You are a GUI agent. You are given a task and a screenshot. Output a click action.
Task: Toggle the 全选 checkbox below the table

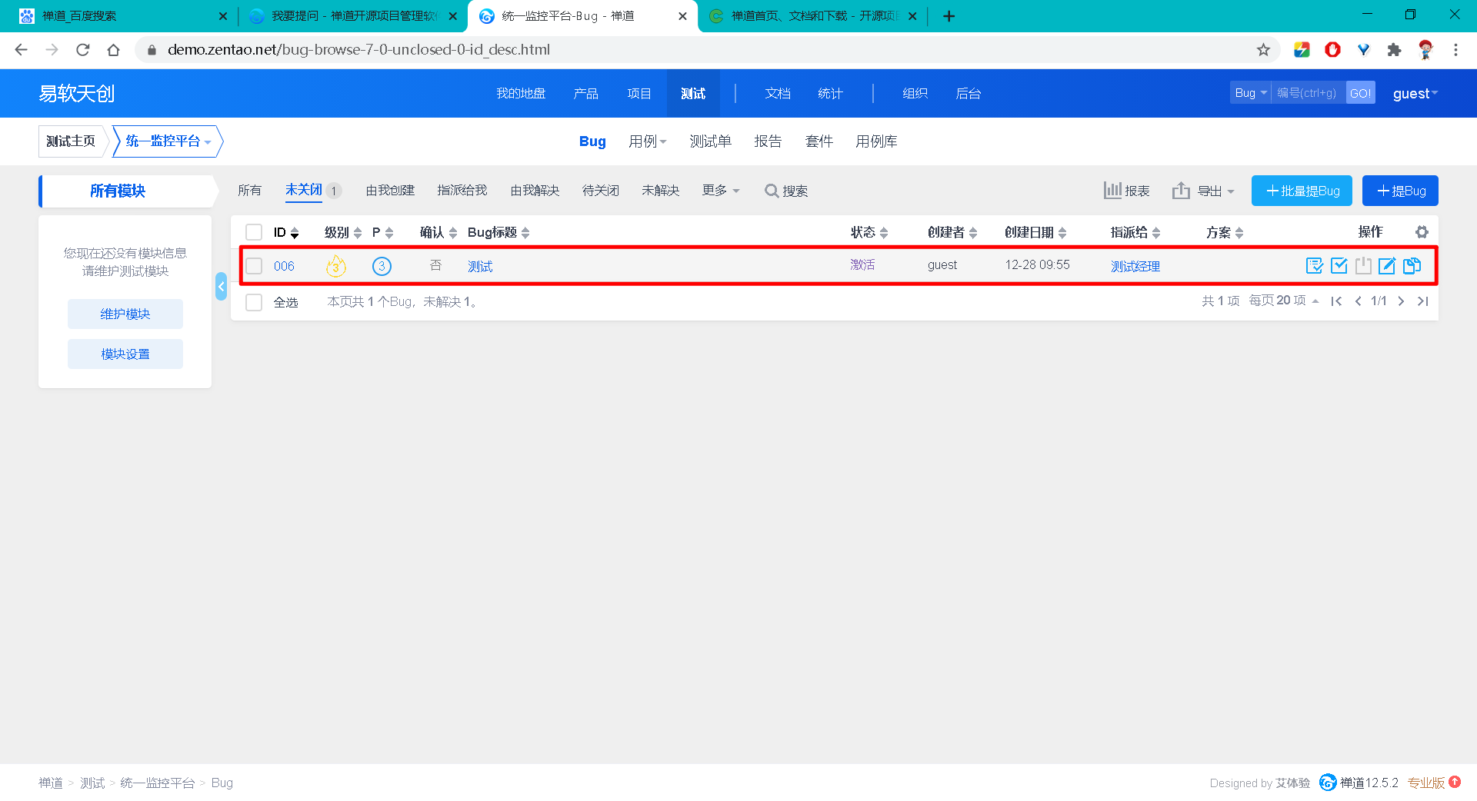tap(254, 302)
